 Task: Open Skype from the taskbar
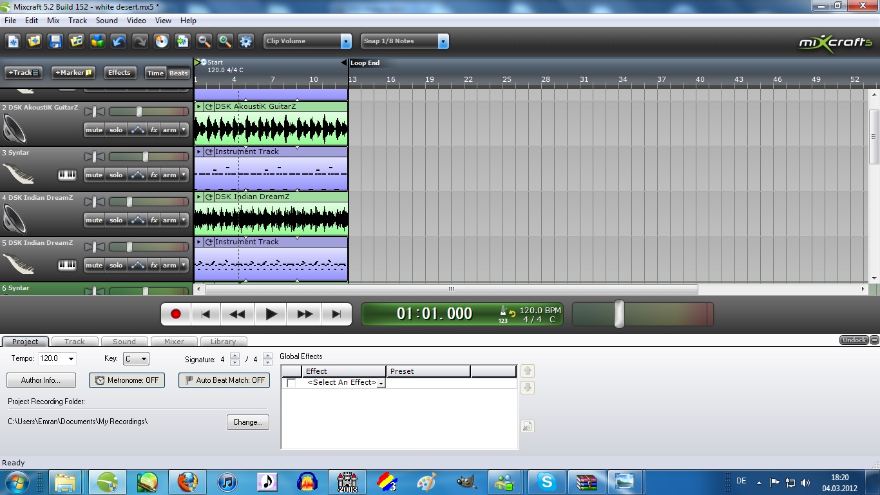(x=548, y=481)
